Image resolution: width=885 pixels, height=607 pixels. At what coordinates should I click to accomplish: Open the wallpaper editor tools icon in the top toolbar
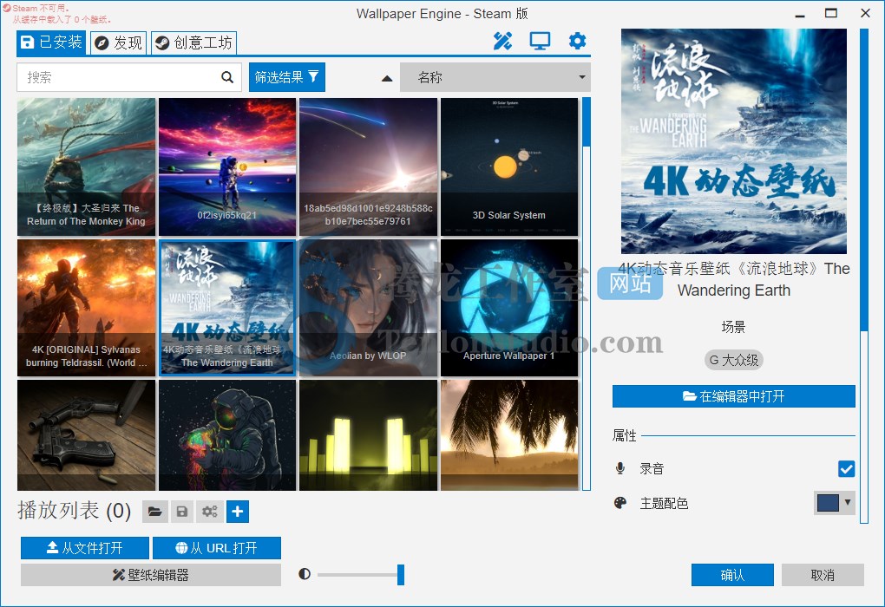[502, 41]
